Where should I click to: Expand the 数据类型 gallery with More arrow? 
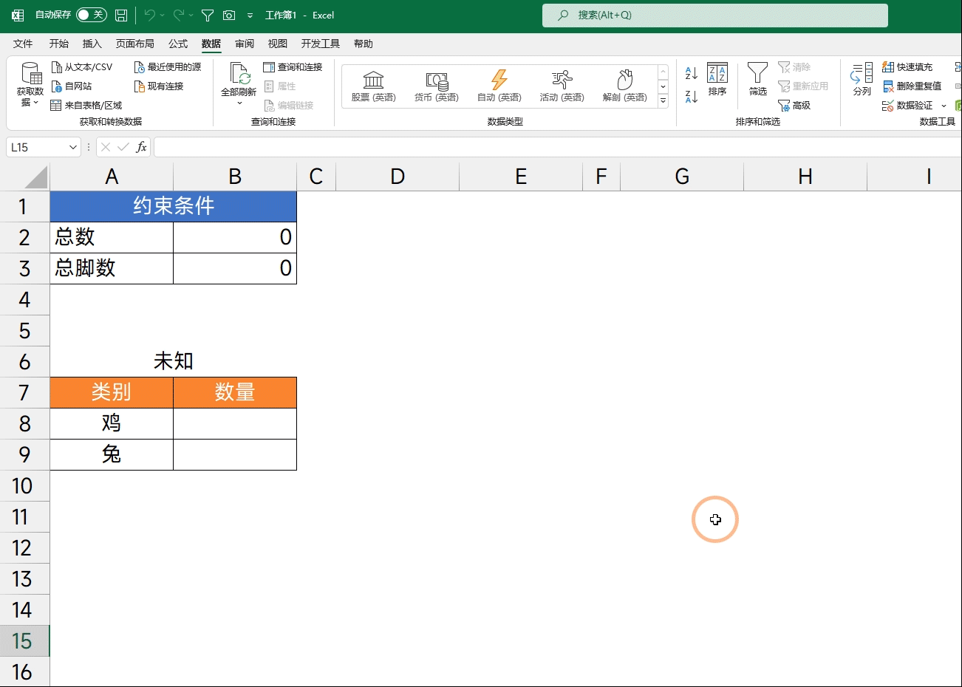(663, 100)
